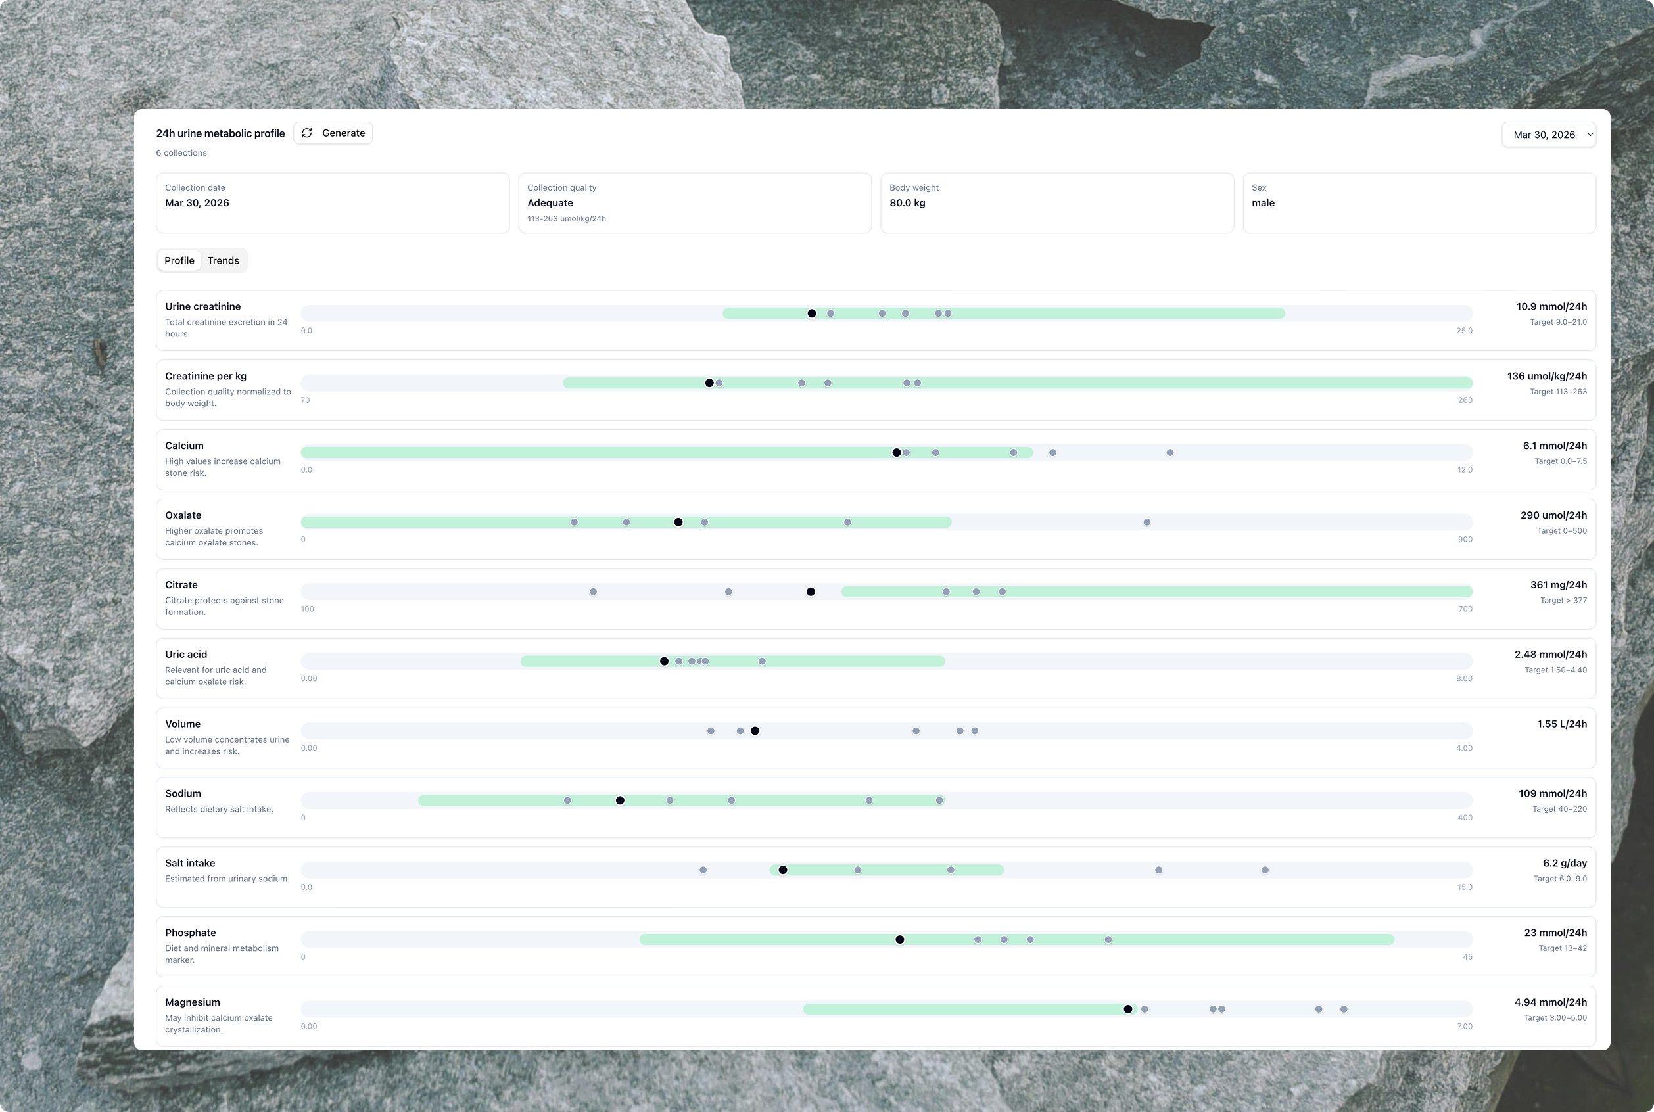The height and width of the screenshot is (1112, 1654).
Task: Click the black marker on the Sodium bar
Action: click(620, 800)
